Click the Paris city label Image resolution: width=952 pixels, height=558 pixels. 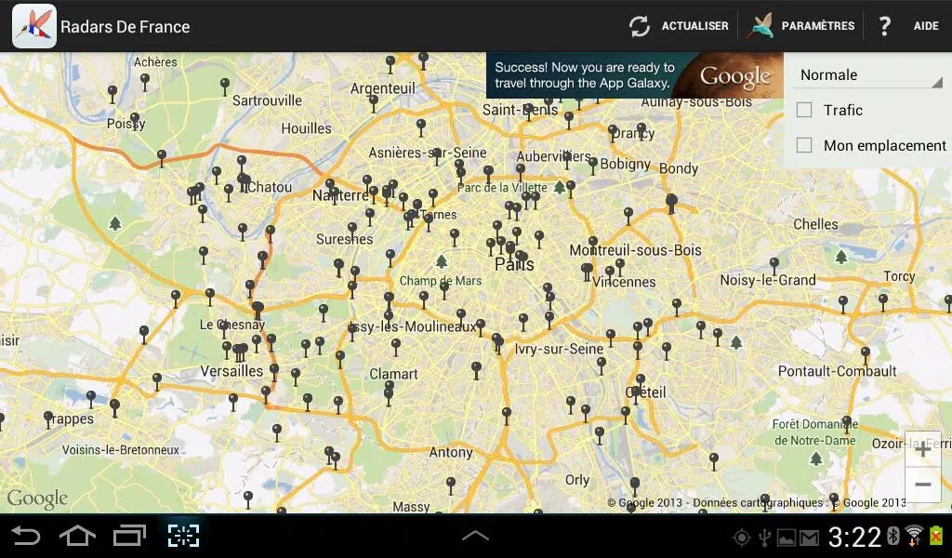tap(514, 265)
